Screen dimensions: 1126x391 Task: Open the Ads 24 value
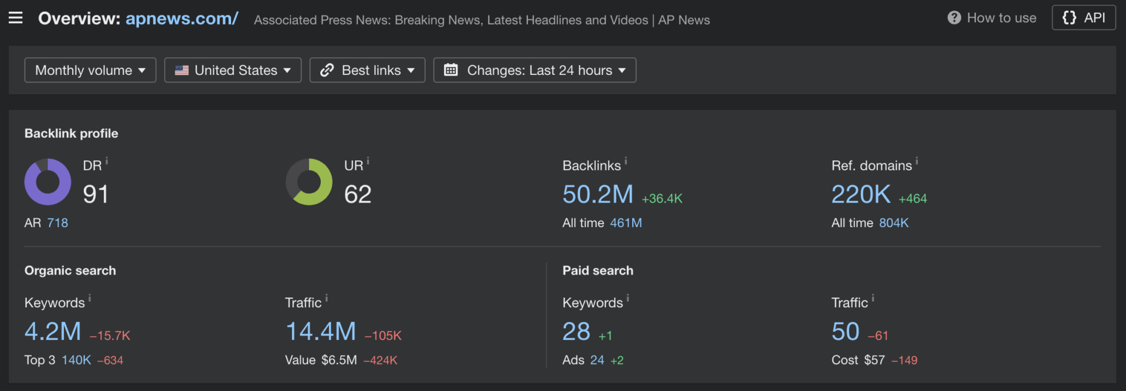[597, 360]
